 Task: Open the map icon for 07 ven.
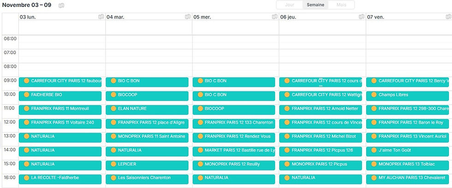[x=448, y=17]
